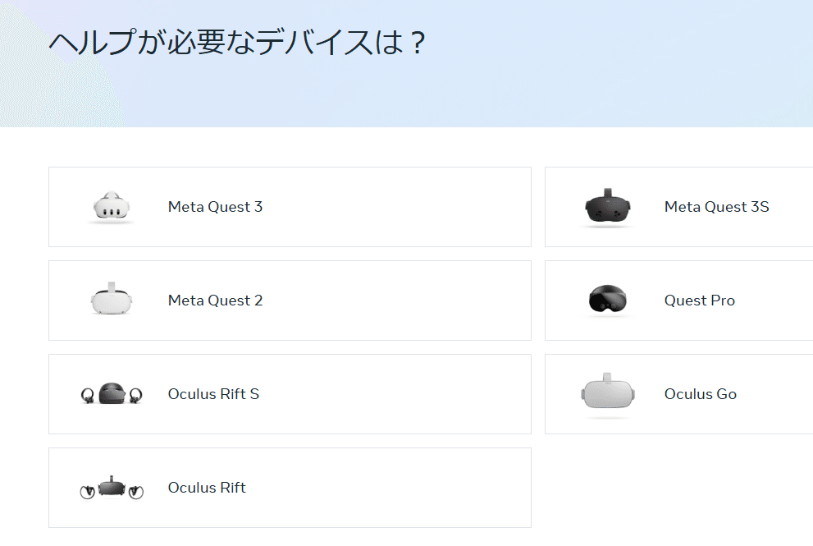The height and width of the screenshot is (546, 813).
Task: Click the Oculus Rift headset icon
Action: [112, 488]
